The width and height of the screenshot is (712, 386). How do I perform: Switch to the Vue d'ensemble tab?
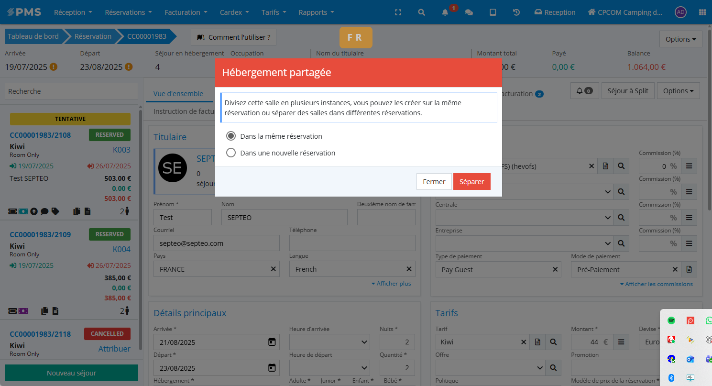tap(178, 94)
